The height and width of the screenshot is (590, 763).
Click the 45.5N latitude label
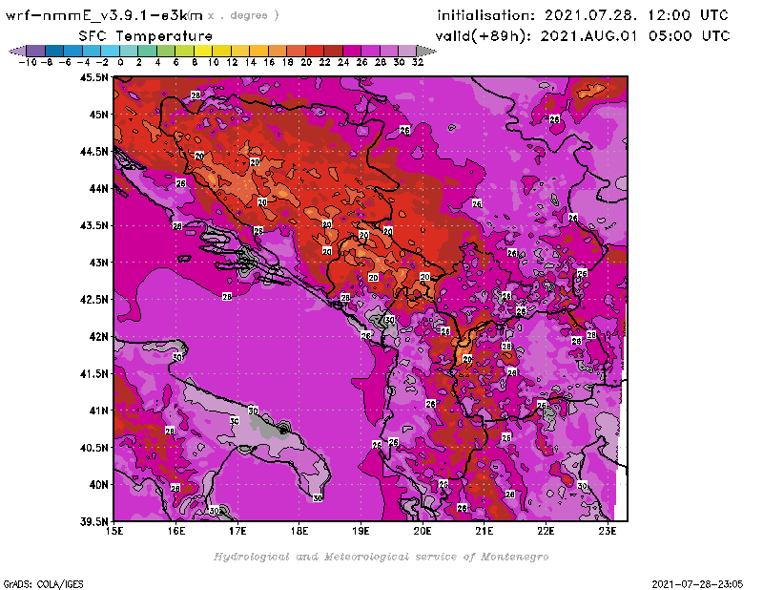(x=93, y=77)
